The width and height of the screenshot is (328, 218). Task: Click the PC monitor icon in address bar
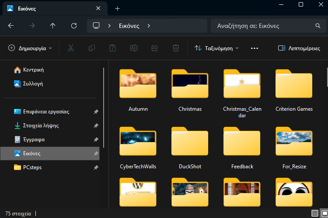click(96, 26)
